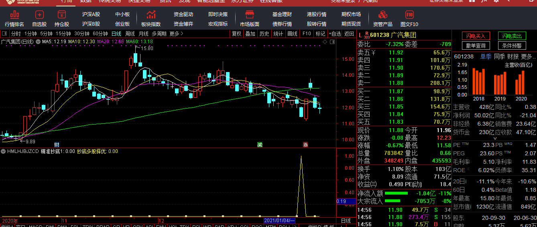537x227 pixels.
Task: Open 基金理财 page
Action: click(x=282, y=14)
